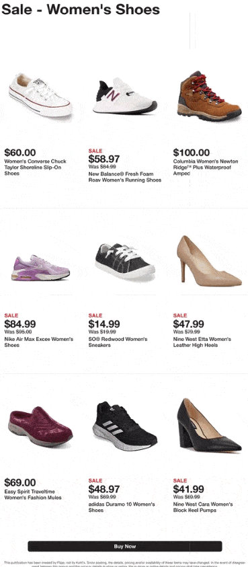The width and height of the screenshot is (248, 567).
Task: Open the black adidas Duramo 10 photo
Action: click(125, 426)
